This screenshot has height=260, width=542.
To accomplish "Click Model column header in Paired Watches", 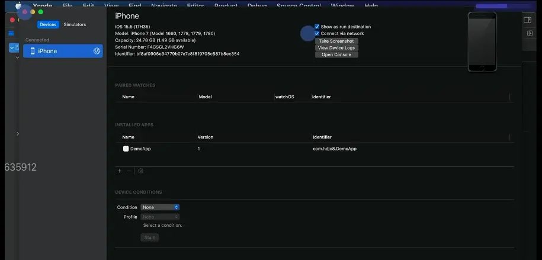I will click(x=206, y=97).
